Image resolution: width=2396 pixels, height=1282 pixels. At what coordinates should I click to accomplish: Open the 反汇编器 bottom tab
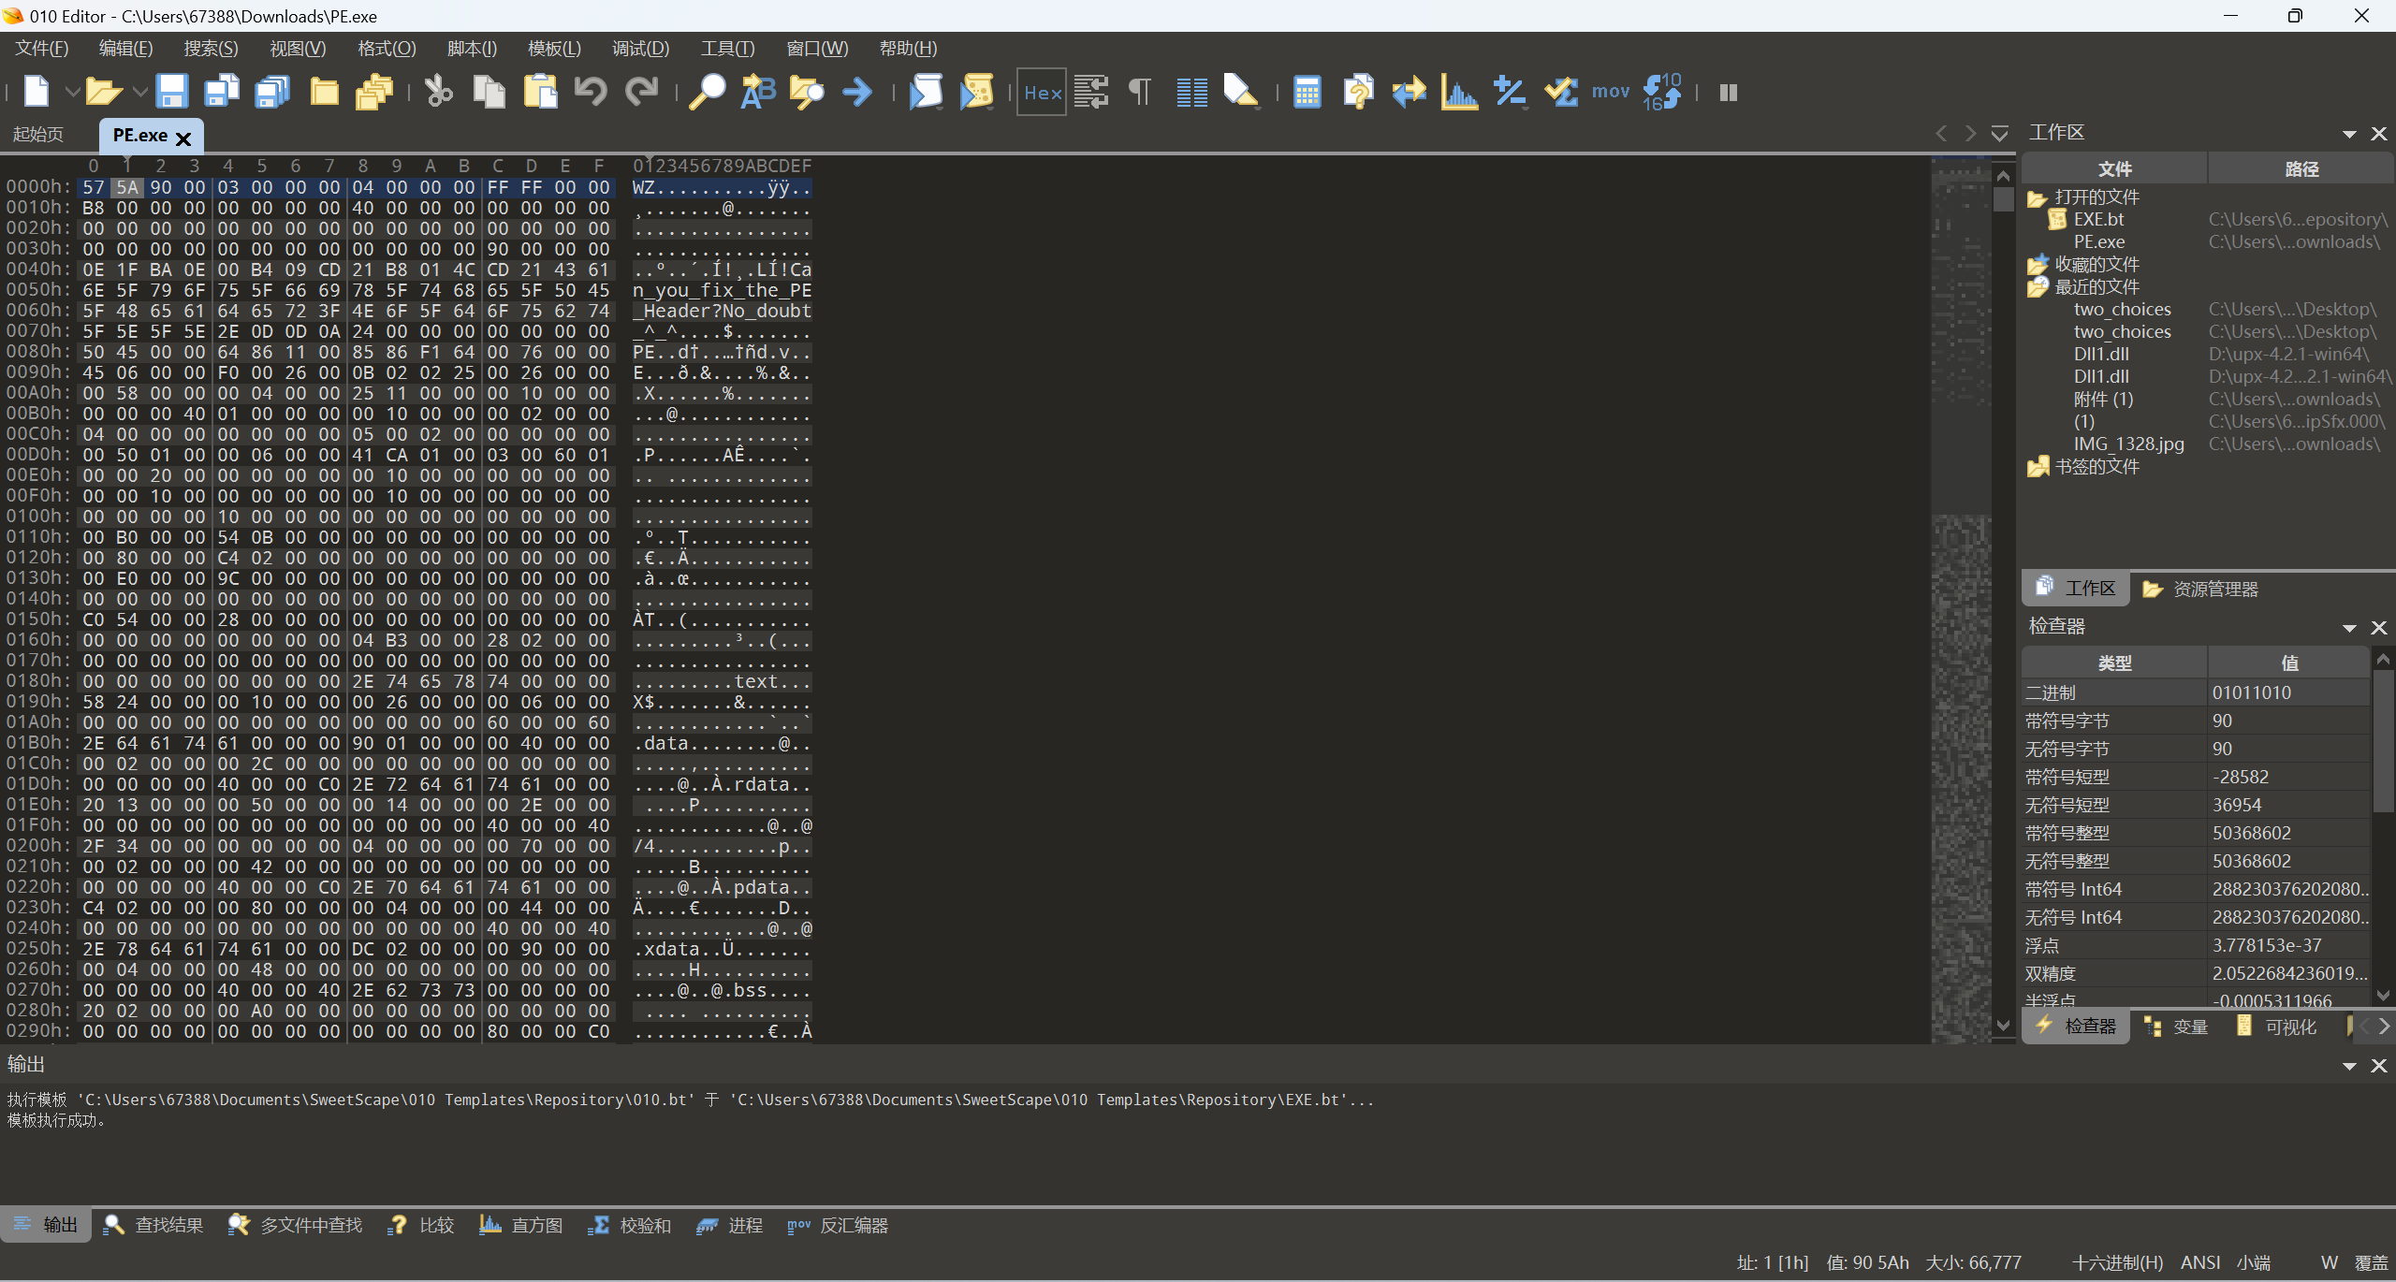pos(838,1225)
